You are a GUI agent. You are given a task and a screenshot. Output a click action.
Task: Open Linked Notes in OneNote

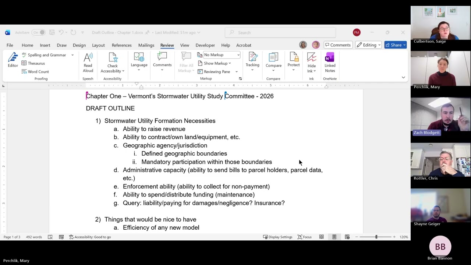330,63
